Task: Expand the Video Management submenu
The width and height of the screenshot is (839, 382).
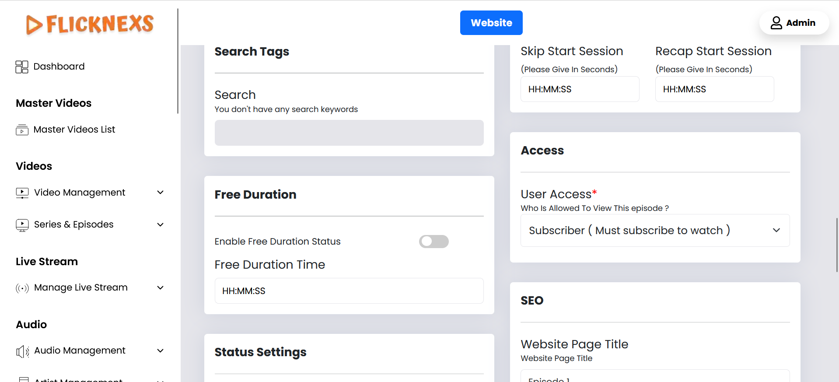Action: coord(160,193)
